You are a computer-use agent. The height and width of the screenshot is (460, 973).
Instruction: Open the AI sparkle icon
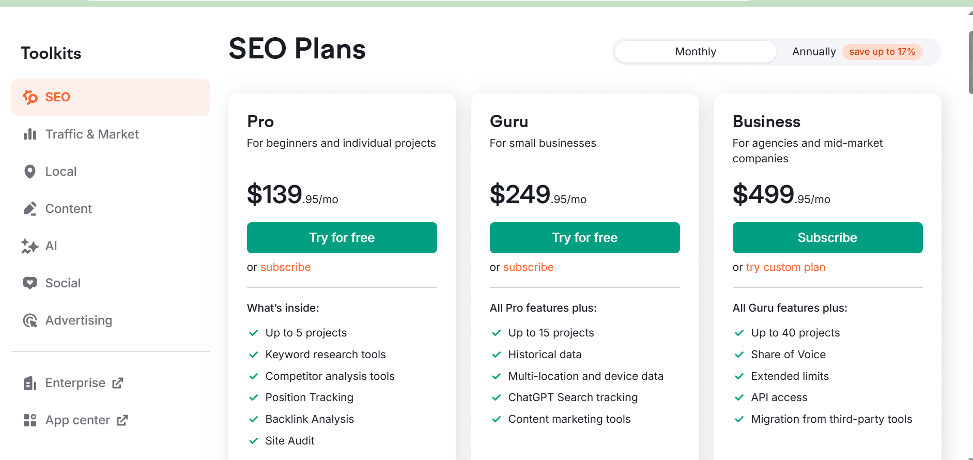pyautogui.click(x=30, y=246)
